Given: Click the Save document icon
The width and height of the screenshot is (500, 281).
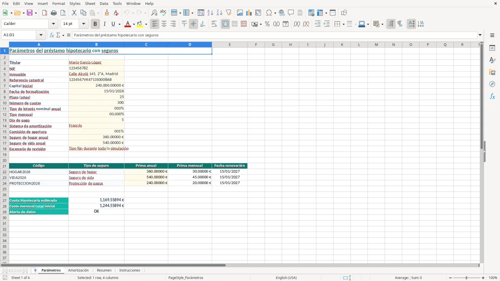Looking at the screenshot, I should [x=29, y=13].
